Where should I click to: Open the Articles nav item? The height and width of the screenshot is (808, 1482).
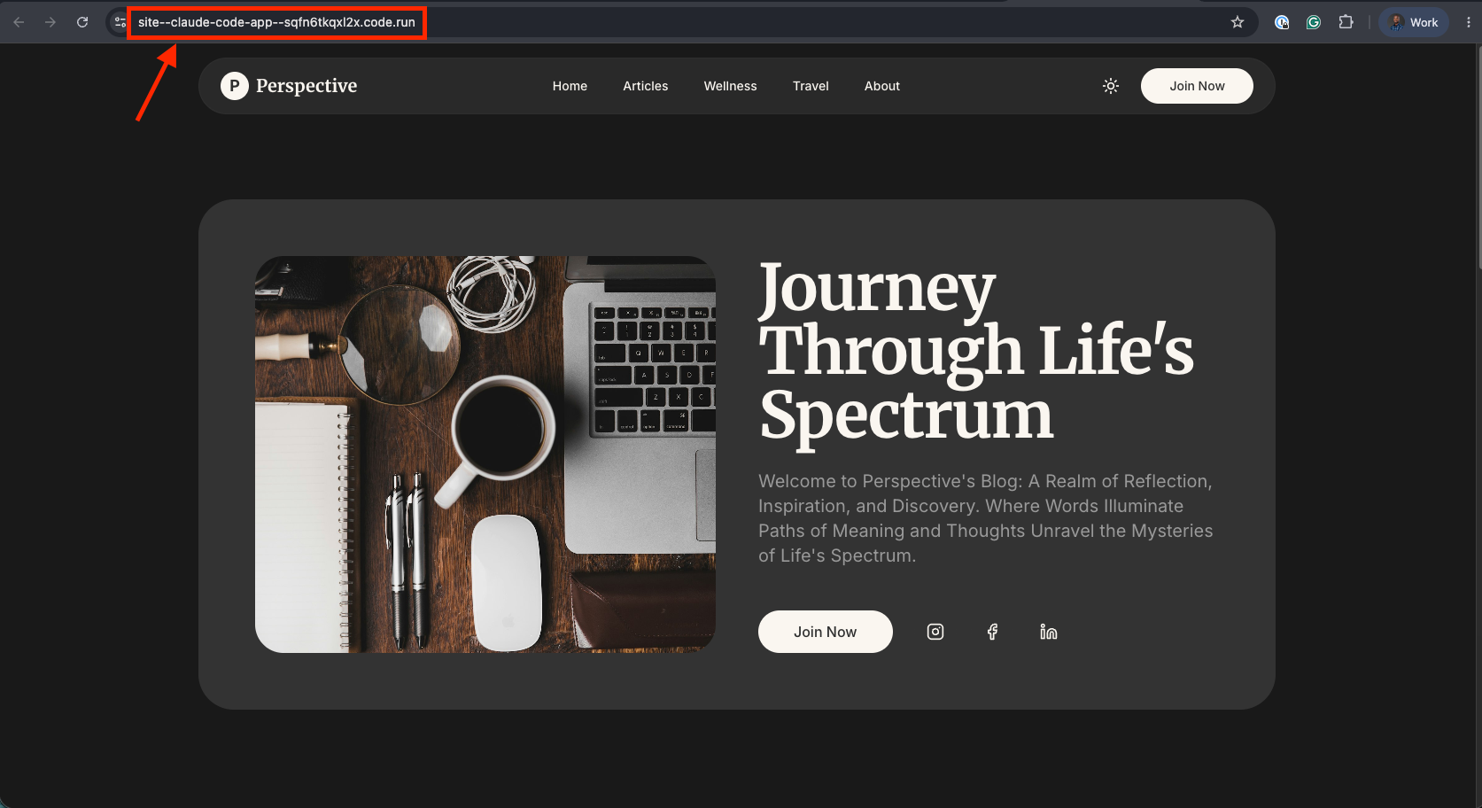tap(646, 86)
